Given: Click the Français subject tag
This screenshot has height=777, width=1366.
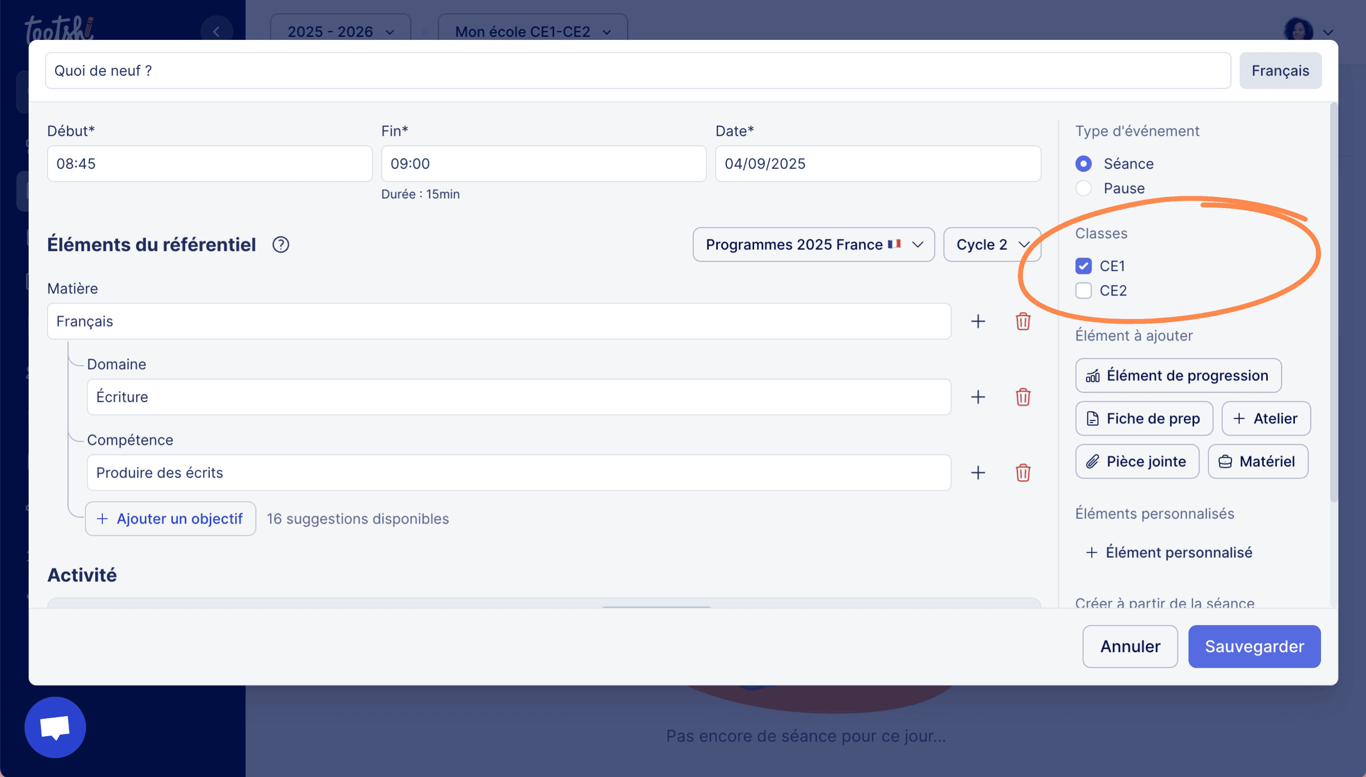Looking at the screenshot, I should click(x=1280, y=71).
